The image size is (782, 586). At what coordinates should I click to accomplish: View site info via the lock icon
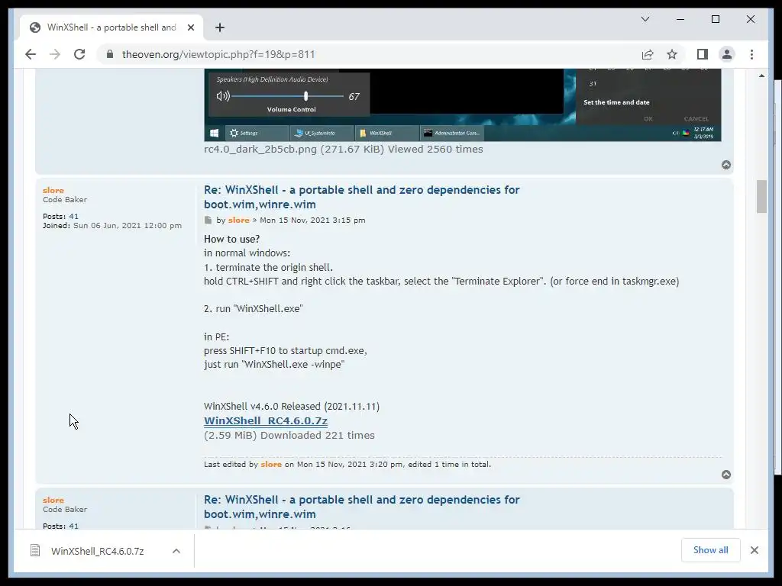[x=110, y=54]
